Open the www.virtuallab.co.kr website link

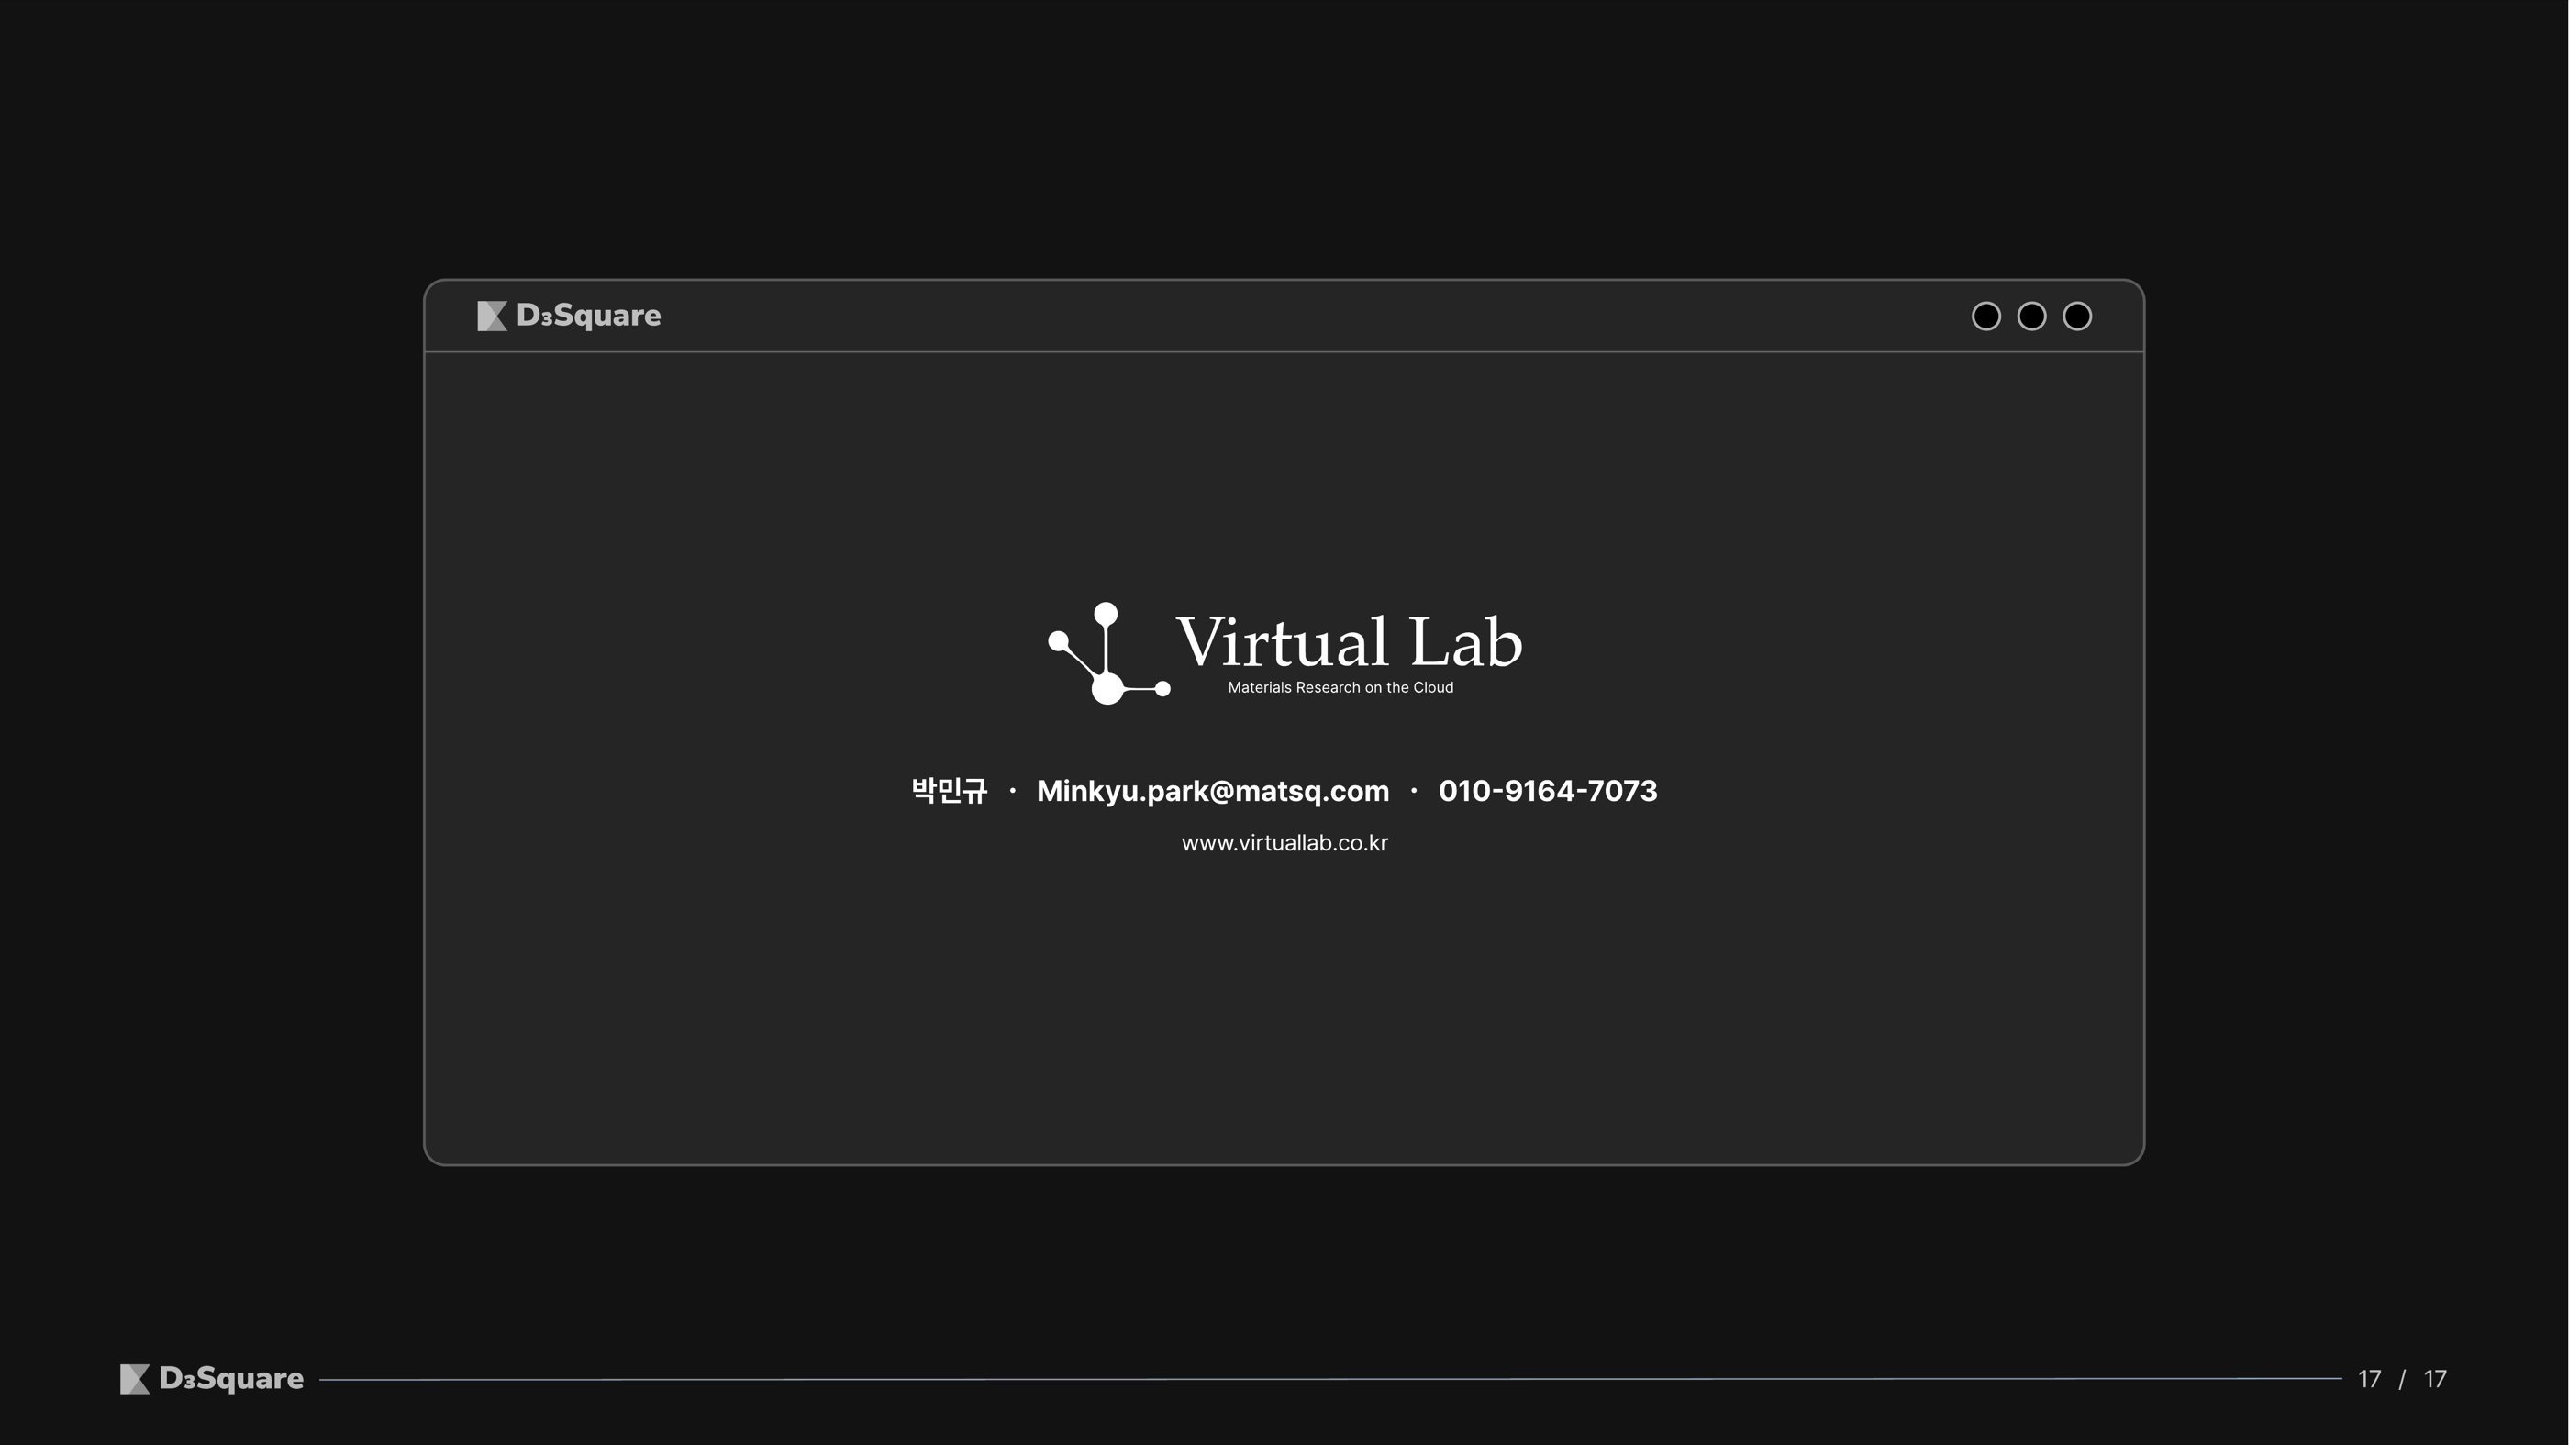tap(1284, 844)
